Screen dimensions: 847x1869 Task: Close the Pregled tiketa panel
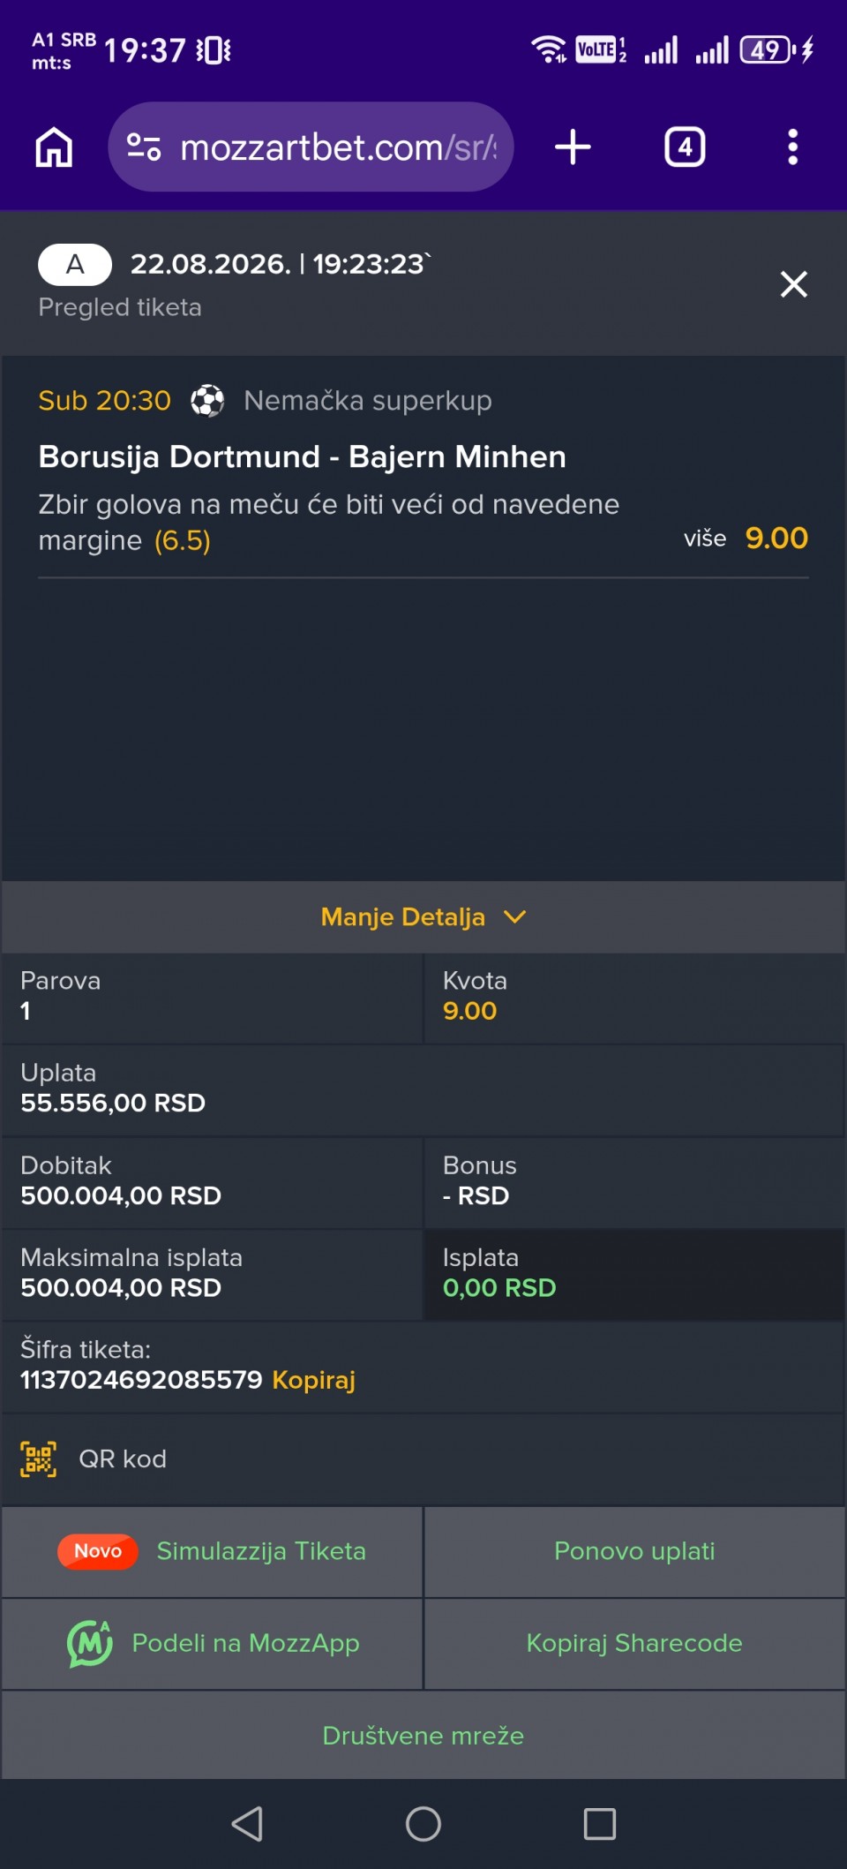793,284
